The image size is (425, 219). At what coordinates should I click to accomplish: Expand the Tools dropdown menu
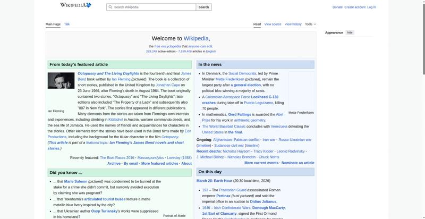tap(310, 24)
